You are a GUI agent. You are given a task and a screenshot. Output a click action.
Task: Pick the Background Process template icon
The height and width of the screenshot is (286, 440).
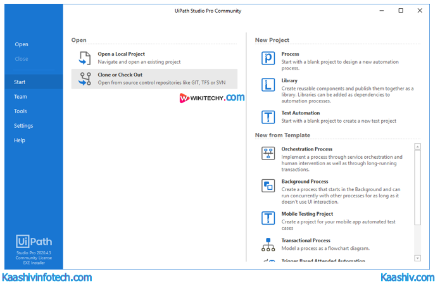click(x=268, y=185)
